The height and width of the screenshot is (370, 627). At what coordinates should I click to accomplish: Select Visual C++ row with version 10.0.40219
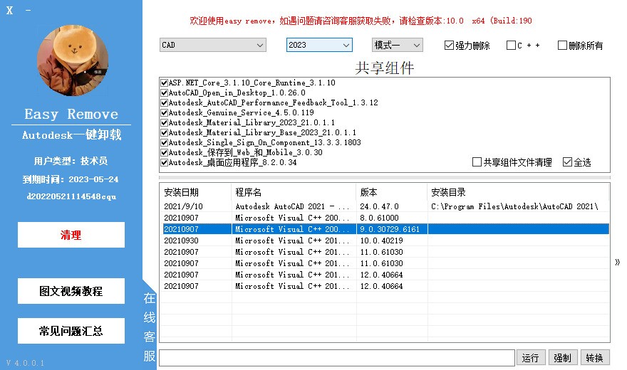384,240
